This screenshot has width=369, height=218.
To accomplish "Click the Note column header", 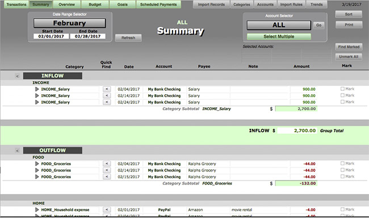I will click(x=253, y=66).
